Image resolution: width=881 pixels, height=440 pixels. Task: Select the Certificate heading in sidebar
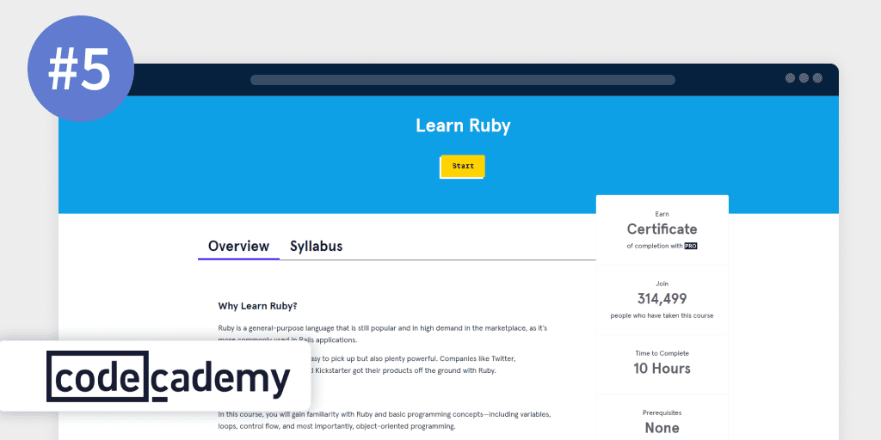pos(662,229)
